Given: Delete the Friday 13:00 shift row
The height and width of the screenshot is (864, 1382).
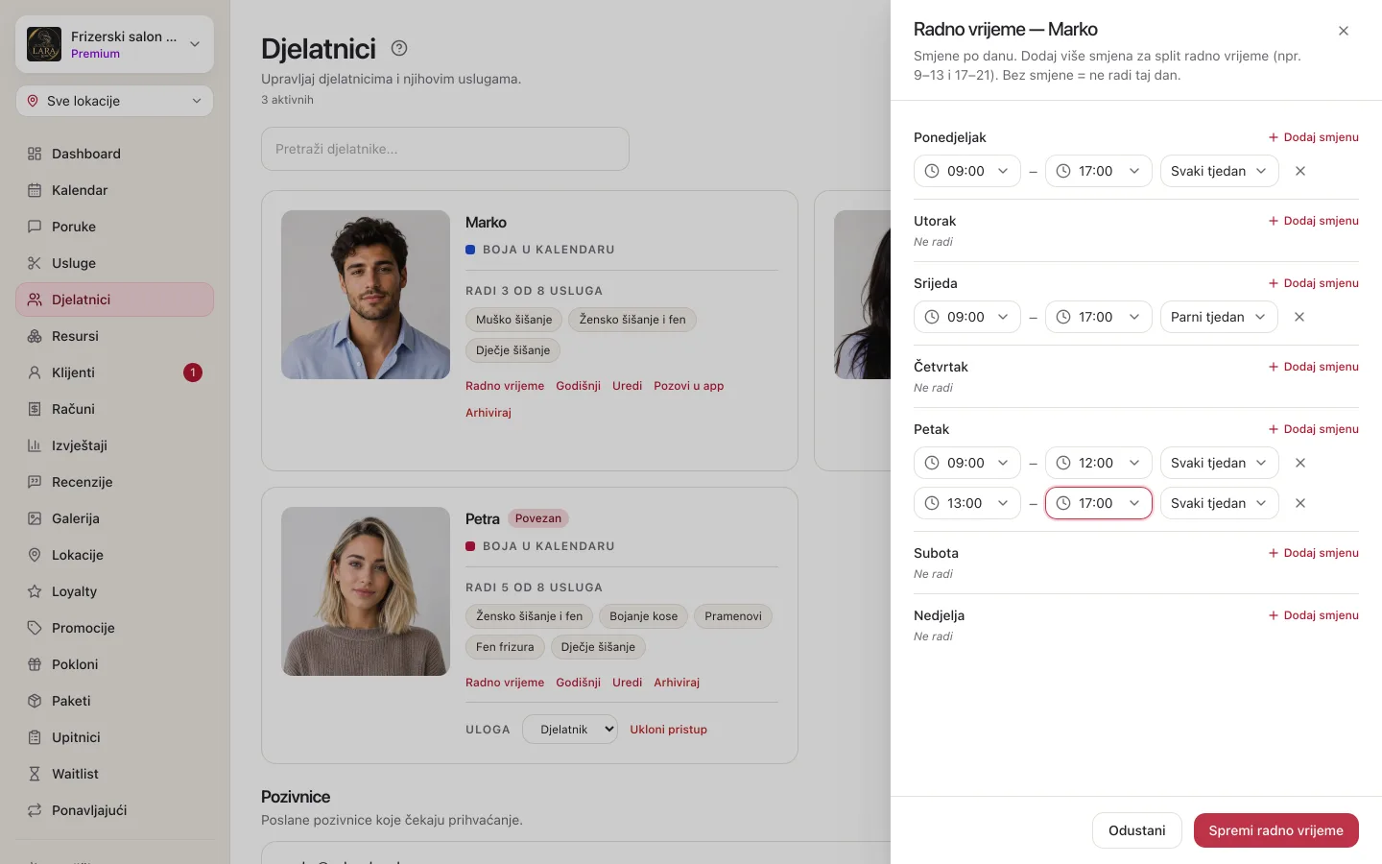Looking at the screenshot, I should pyautogui.click(x=1300, y=503).
